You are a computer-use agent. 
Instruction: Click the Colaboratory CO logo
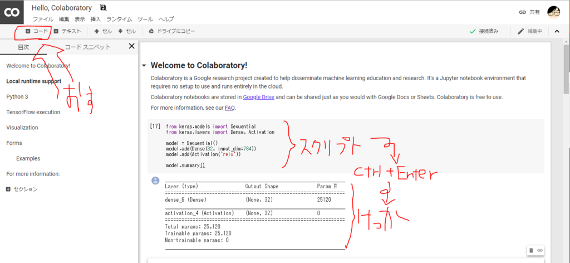pos(12,12)
